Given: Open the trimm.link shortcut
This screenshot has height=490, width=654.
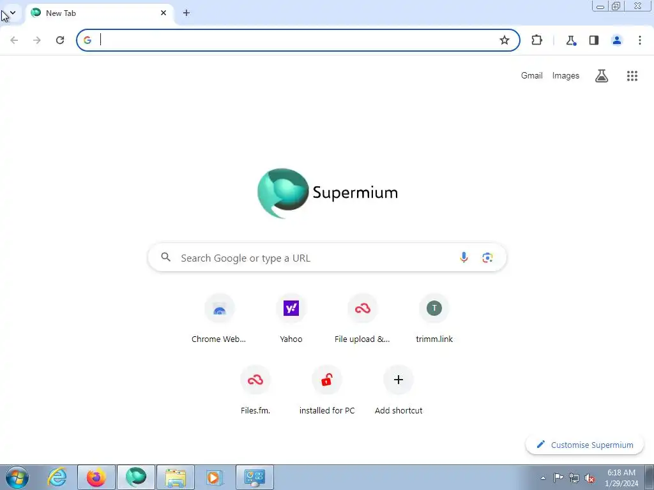Looking at the screenshot, I should (x=434, y=318).
